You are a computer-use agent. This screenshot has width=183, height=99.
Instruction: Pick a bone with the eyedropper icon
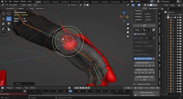pyautogui.click(x=154, y=30)
